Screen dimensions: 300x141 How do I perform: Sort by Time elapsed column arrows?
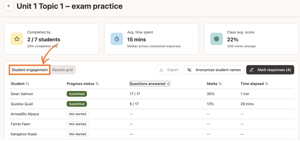266,84
